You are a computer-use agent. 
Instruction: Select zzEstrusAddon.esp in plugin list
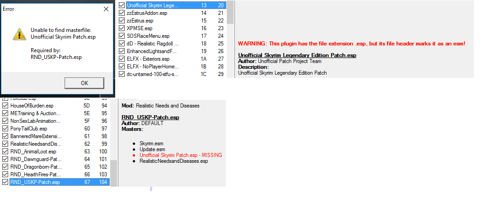click(x=176, y=13)
